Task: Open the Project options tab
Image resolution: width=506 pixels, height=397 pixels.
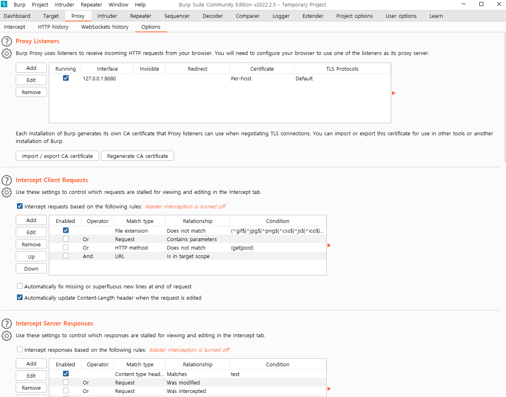Action: point(355,16)
